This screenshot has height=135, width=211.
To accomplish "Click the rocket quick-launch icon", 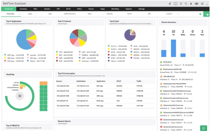I will tap(170, 3).
